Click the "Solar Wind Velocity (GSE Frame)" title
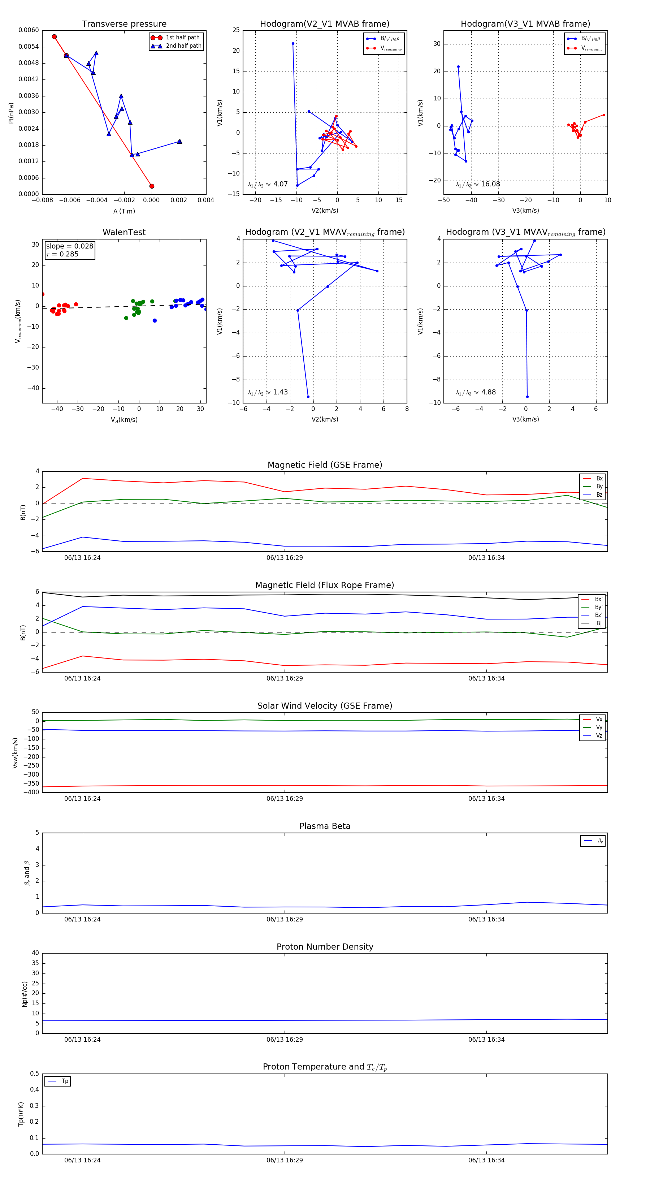This screenshot has width=650, height=1192. pyautogui.click(x=325, y=706)
